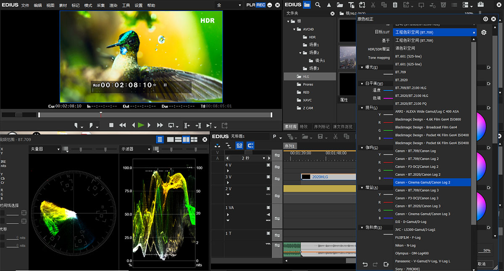The width and height of the screenshot is (504, 271).
Task: Click the Set In point icon
Action: coord(76,125)
